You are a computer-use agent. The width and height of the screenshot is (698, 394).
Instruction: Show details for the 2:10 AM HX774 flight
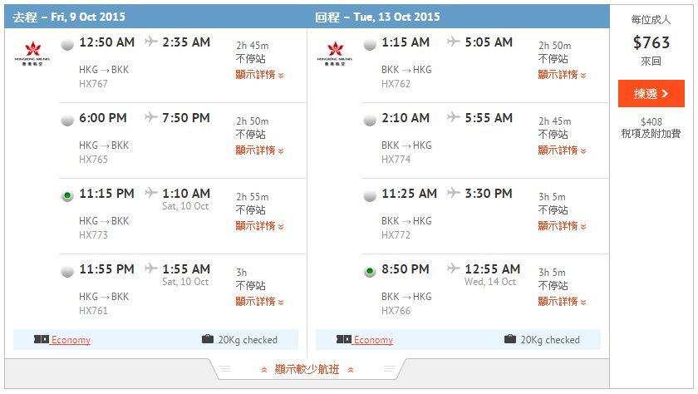(562, 150)
